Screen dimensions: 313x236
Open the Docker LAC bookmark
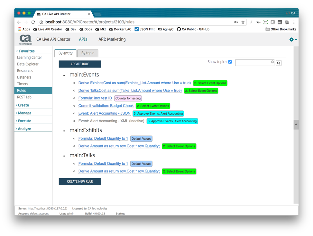[120, 29]
